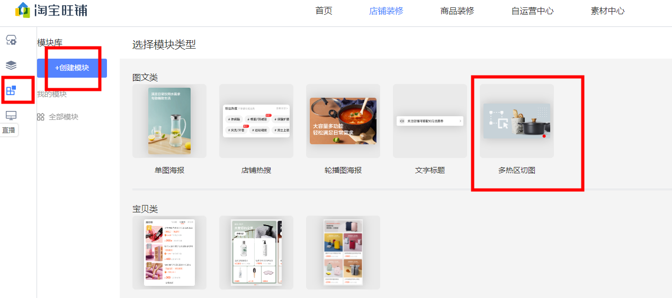Click the grid icon beside 全部模块
The width and height of the screenshot is (672, 298).
41,117
